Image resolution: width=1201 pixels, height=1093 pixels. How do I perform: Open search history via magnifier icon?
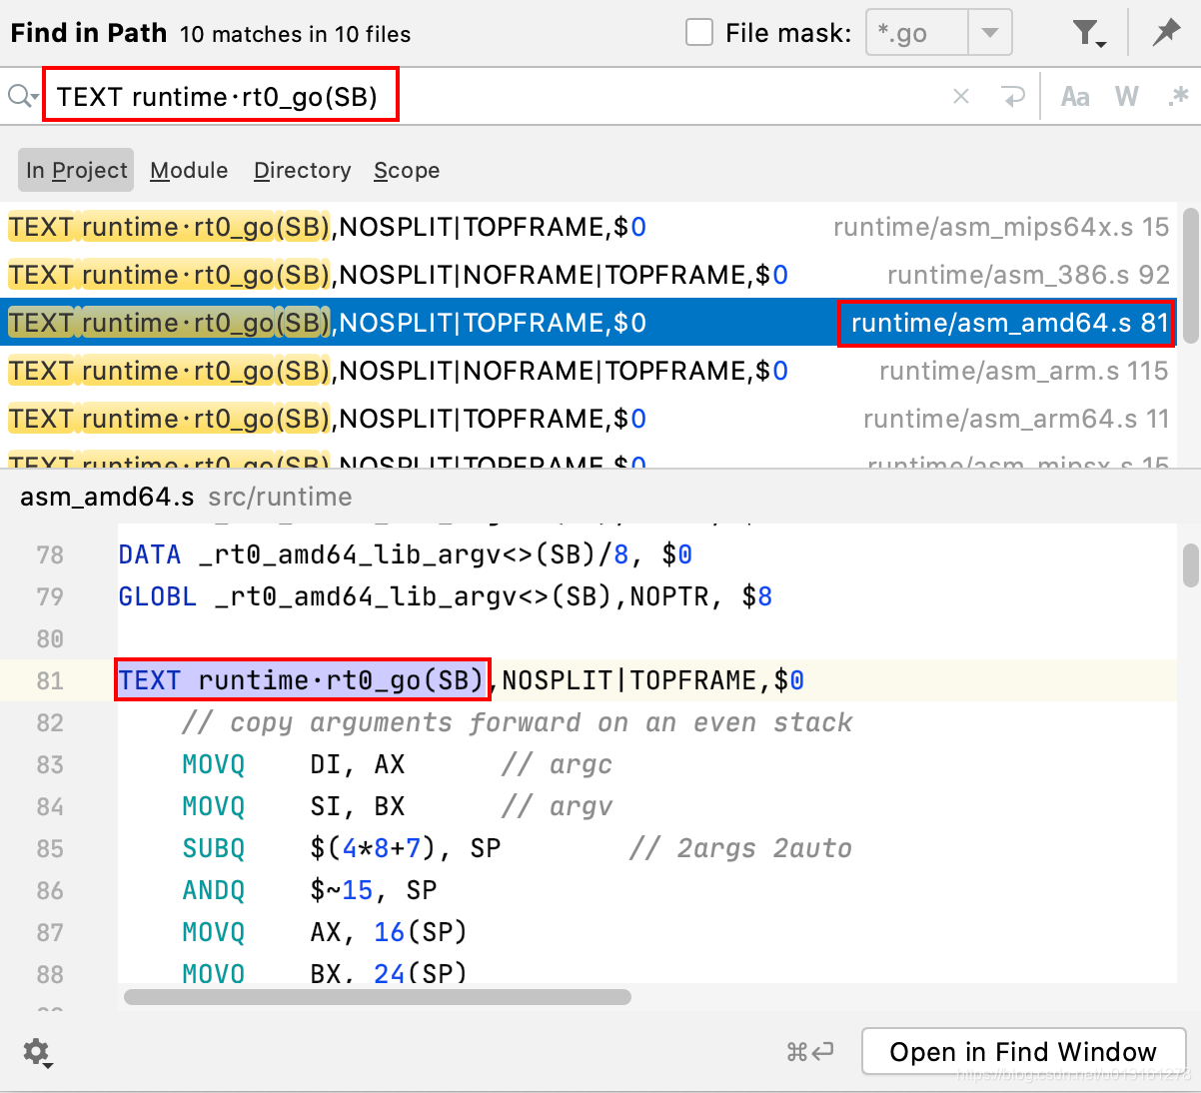pyautogui.click(x=22, y=96)
